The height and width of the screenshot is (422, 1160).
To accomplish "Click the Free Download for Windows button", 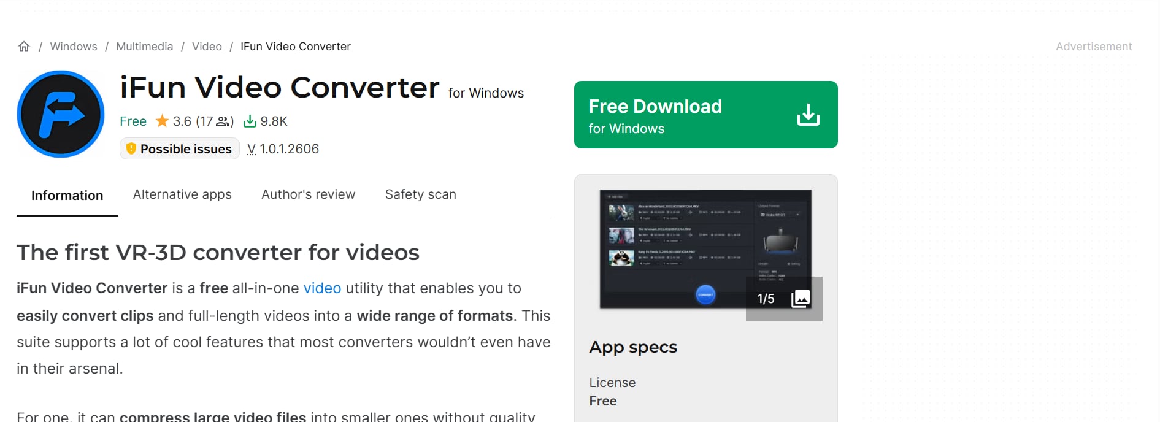I will (706, 115).
